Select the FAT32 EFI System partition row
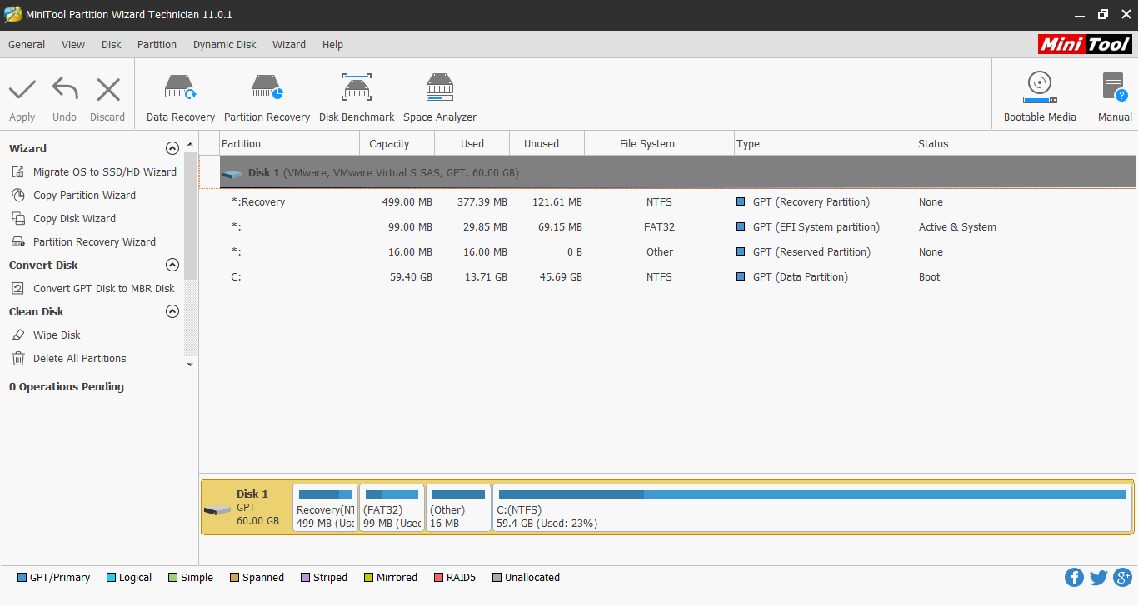This screenshot has height=606, width=1138. (x=677, y=226)
